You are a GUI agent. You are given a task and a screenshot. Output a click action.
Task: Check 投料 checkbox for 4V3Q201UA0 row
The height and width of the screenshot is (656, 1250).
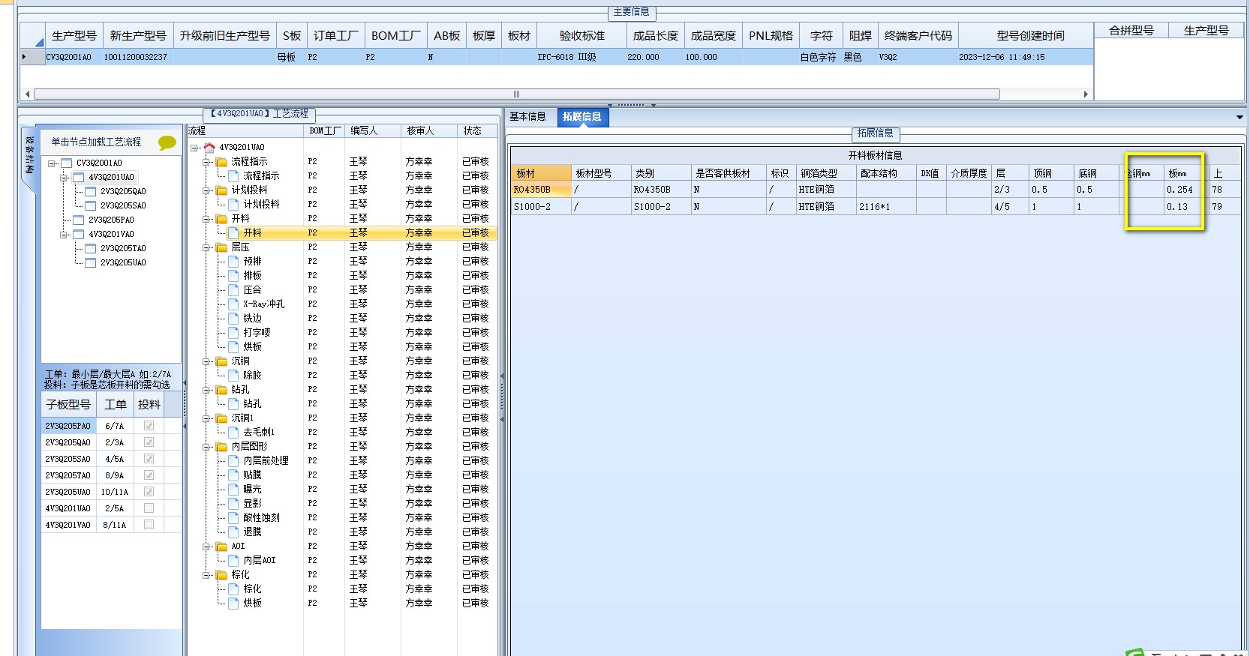pos(149,508)
